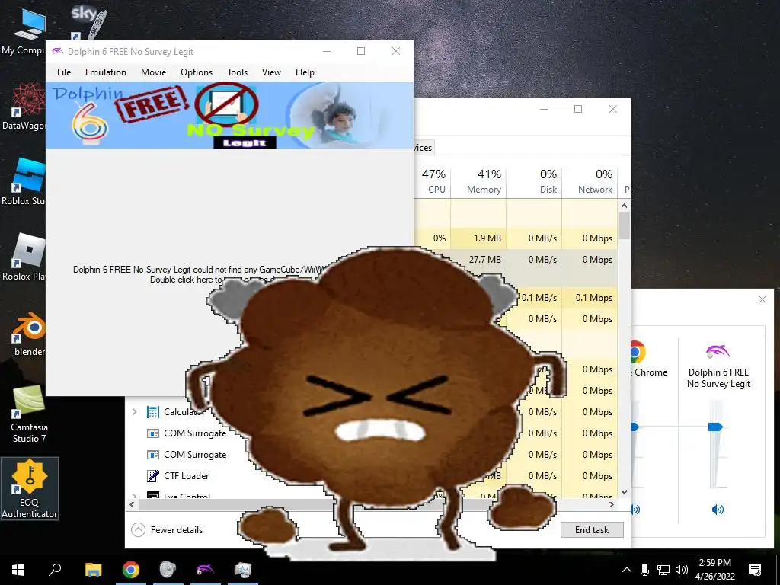The image size is (780, 585).
Task: Click Dolphin app icon in Volume Mixer
Action: point(718,352)
